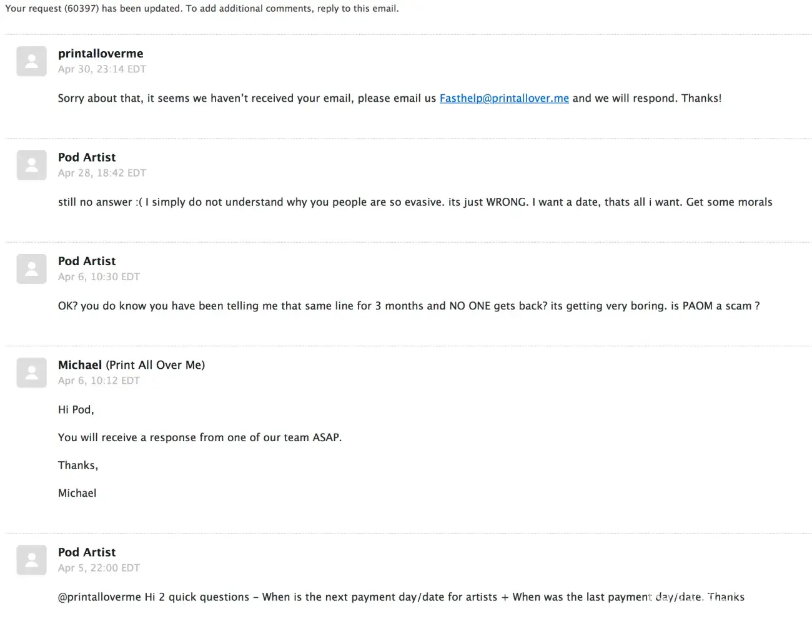This screenshot has width=812, height=624.
Task: Click Michael's profile avatar
Action: (31, 373)
